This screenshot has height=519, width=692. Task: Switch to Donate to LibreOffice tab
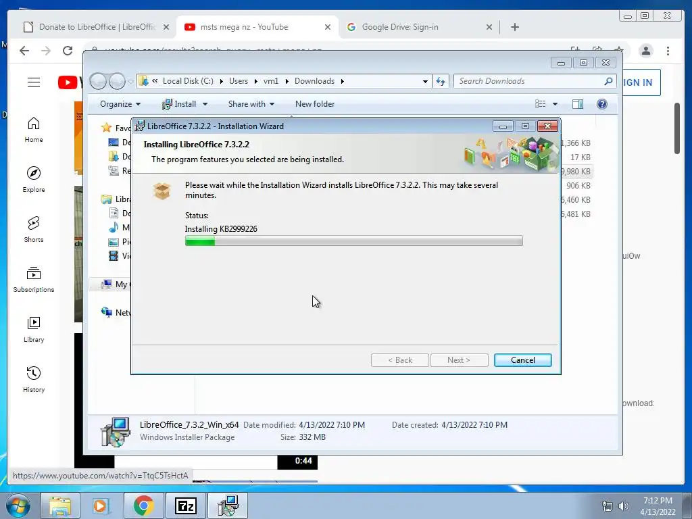click(97, 27)
